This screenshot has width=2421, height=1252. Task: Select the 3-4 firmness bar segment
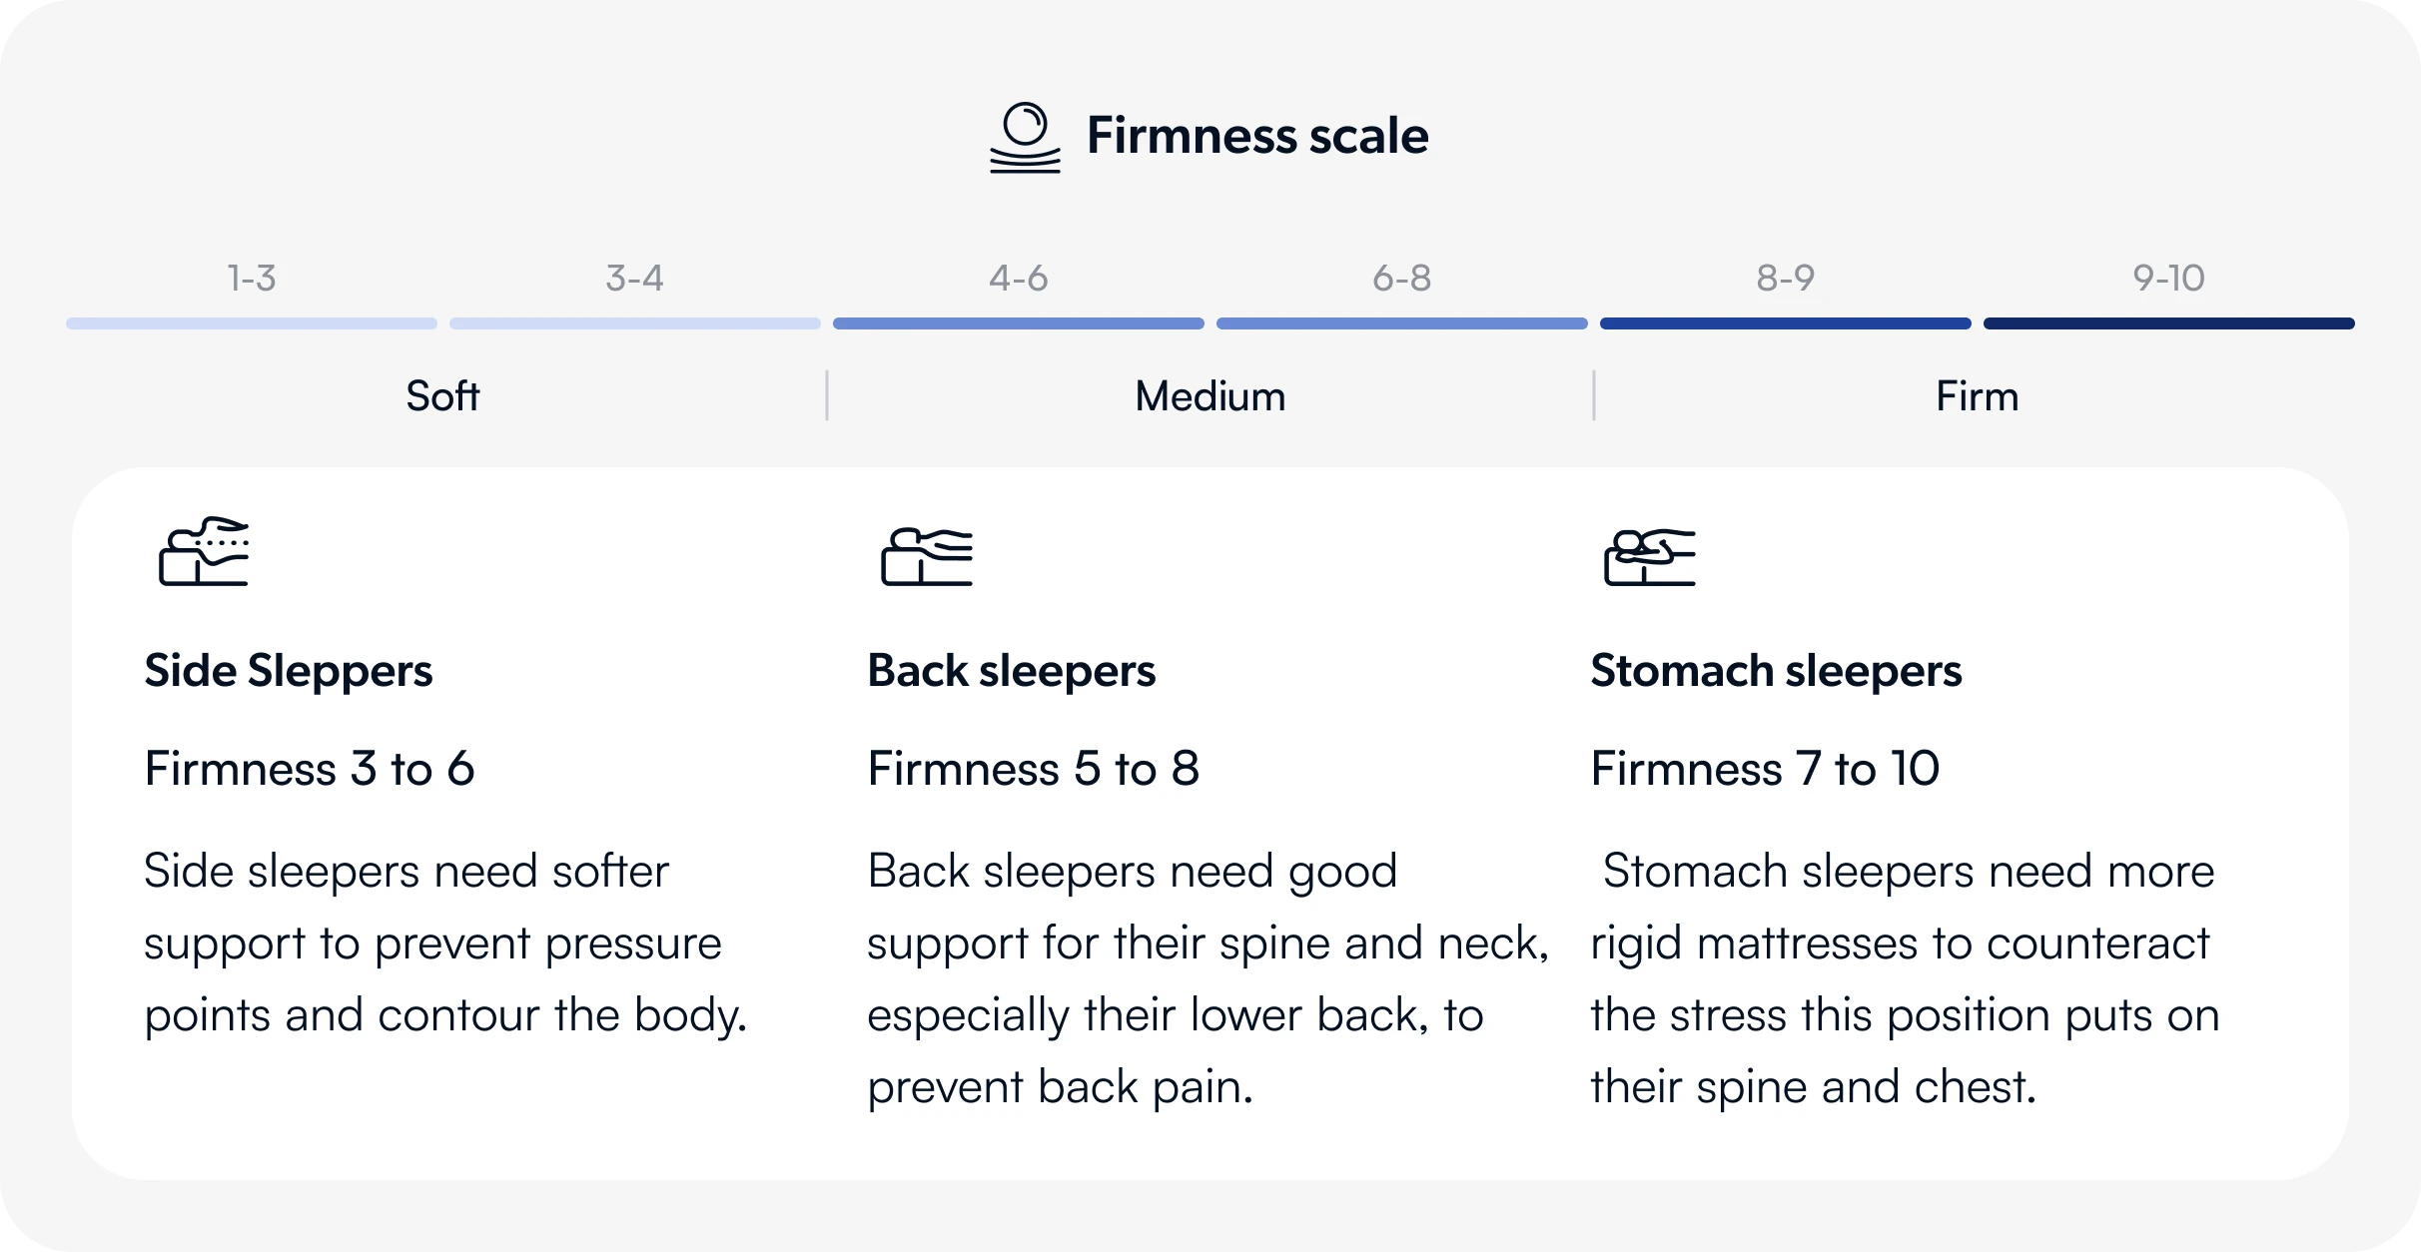click(x=635, y=323)
